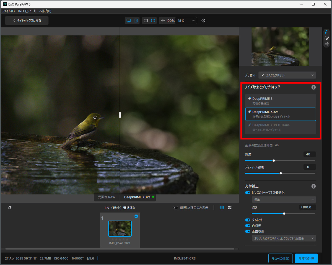Select DeepPRIME XD3 X-Trans option
Image resolution: width=332 pixels, height=265 pixels.
pyautogui.click(x=281, y=128)
